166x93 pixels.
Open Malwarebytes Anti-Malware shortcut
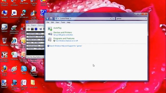(4, 57)
